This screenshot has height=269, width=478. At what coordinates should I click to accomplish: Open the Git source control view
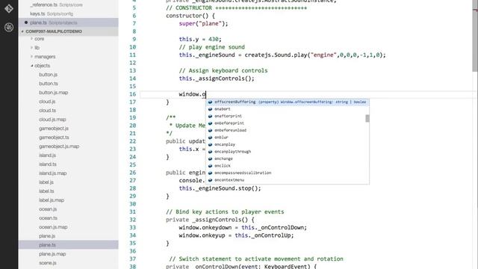pos(9,8)
